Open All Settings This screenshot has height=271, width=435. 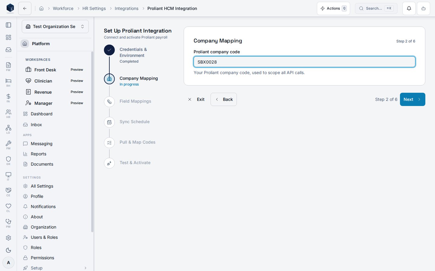point(55,186)
